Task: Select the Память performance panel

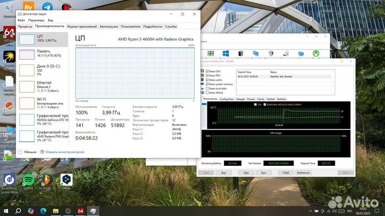Action: tap(43, 54)
